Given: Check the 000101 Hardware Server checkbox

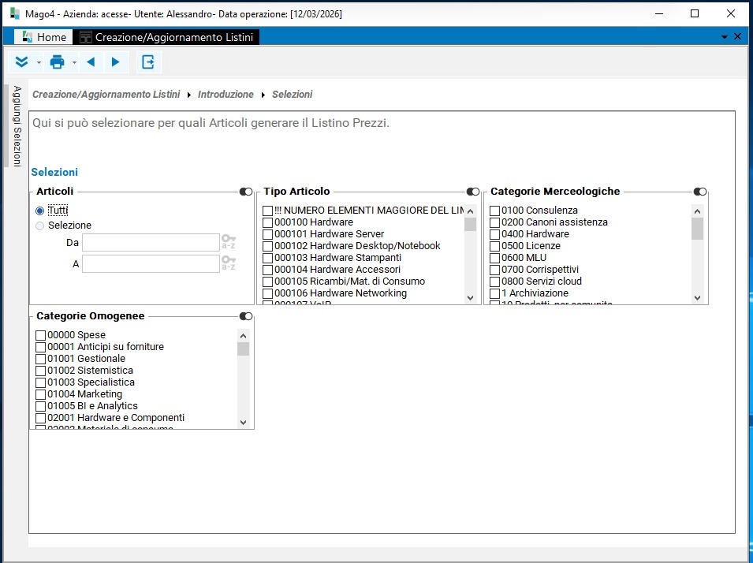Looking at the screenshot, I should tap(268, 234).
